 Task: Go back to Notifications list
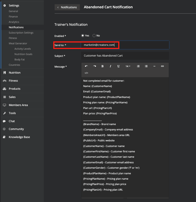[67, 7]
